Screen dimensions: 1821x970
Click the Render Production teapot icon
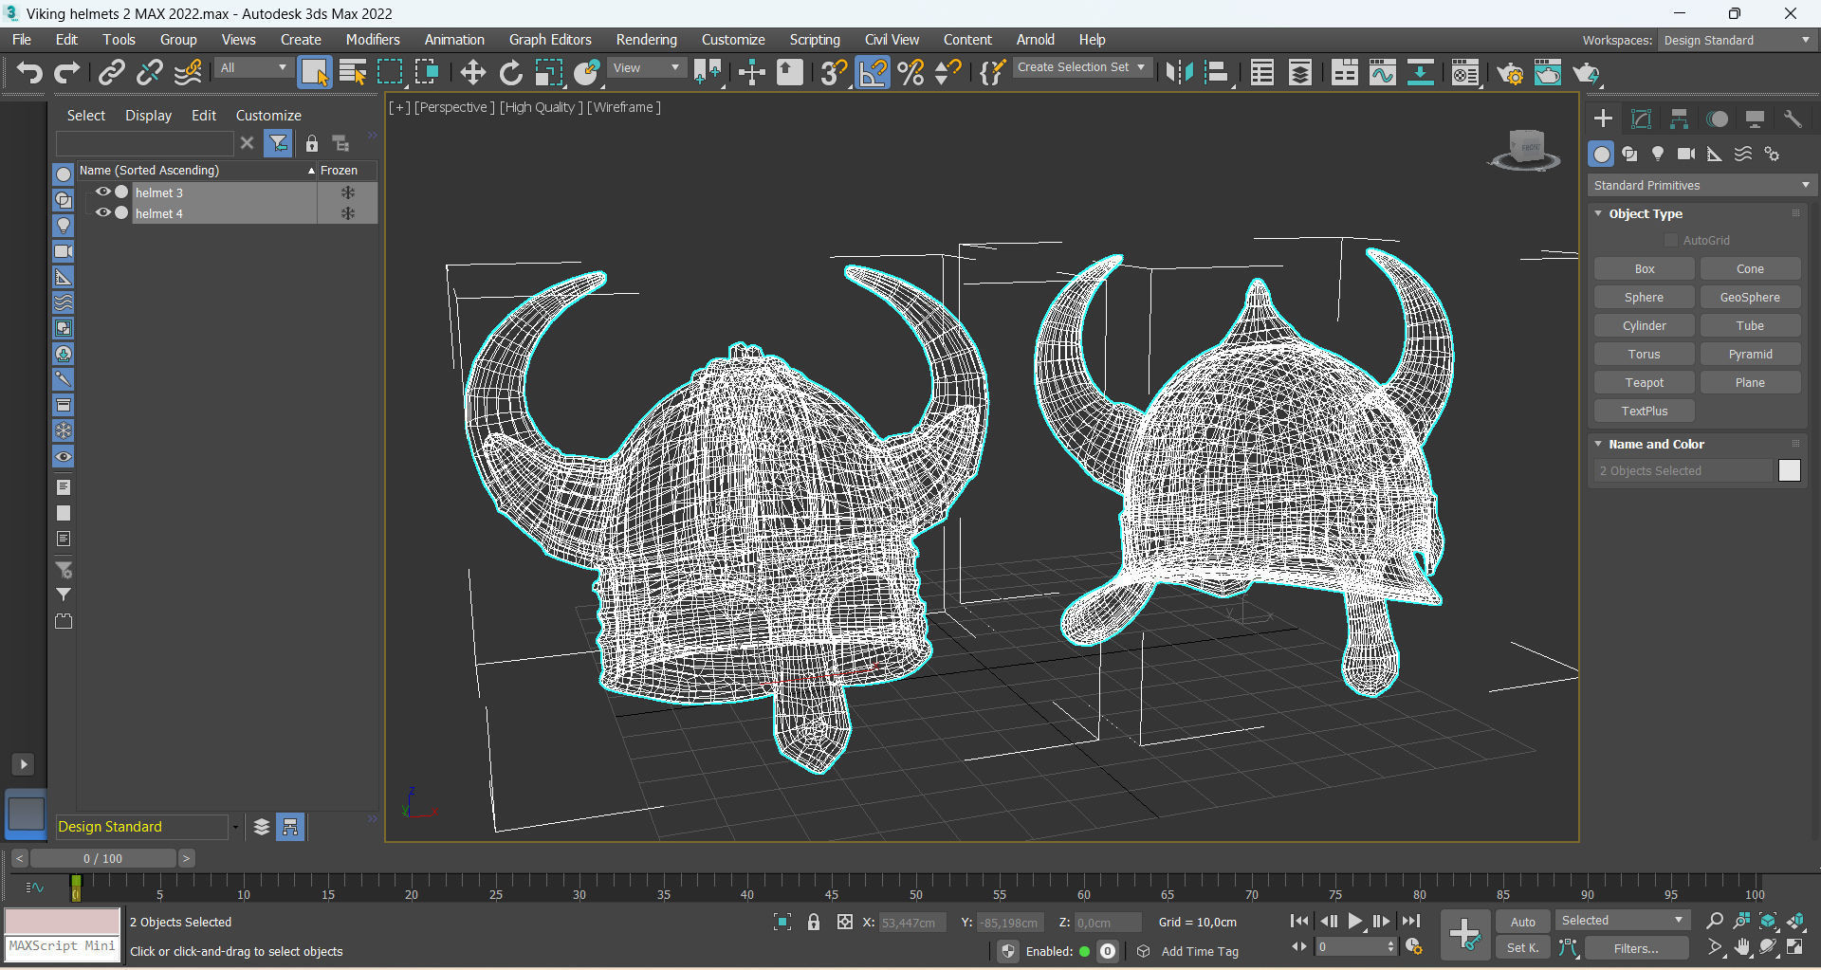coord(1586,73)
